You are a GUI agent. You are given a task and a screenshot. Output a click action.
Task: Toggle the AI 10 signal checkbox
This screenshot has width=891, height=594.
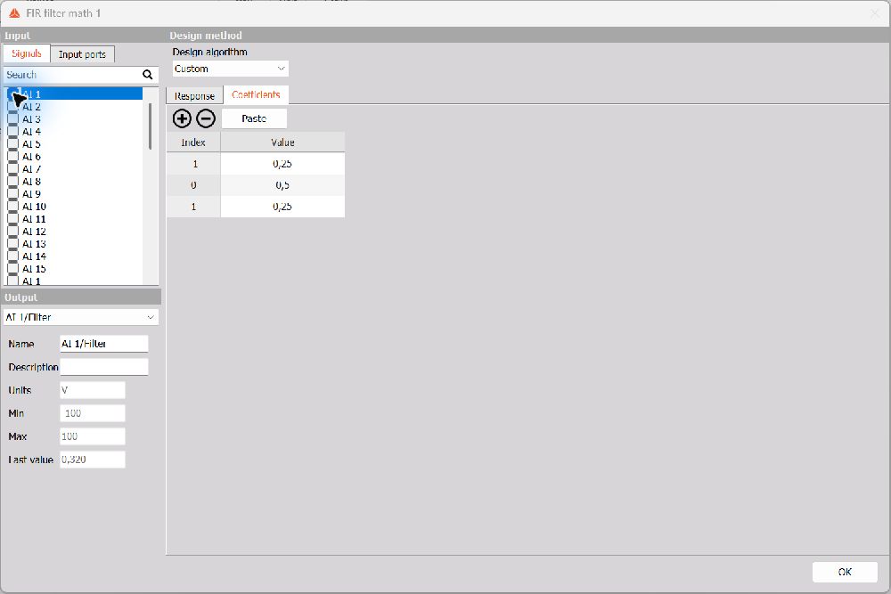point(12,207)
